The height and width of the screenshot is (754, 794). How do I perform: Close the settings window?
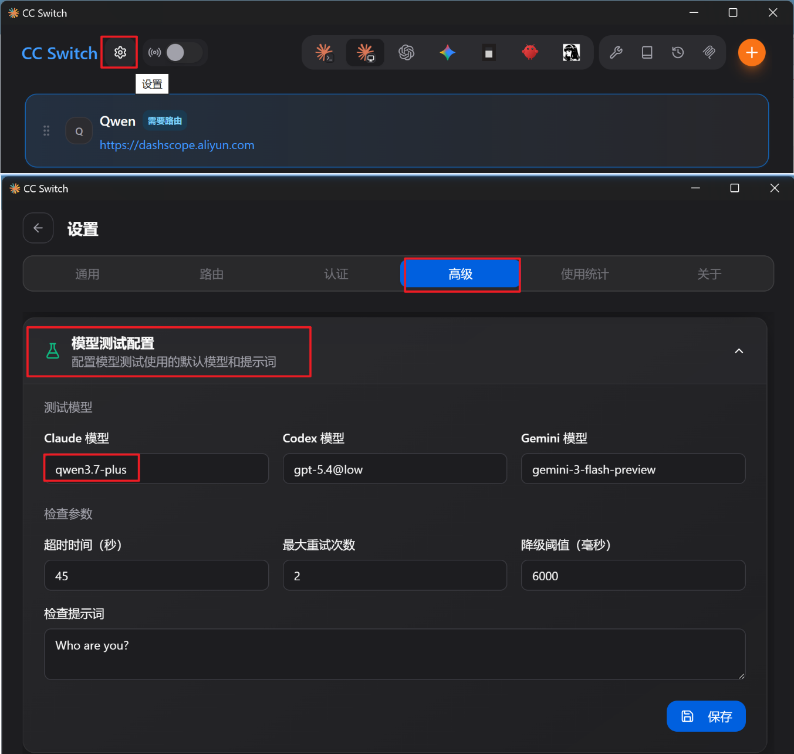coord(774,188)
